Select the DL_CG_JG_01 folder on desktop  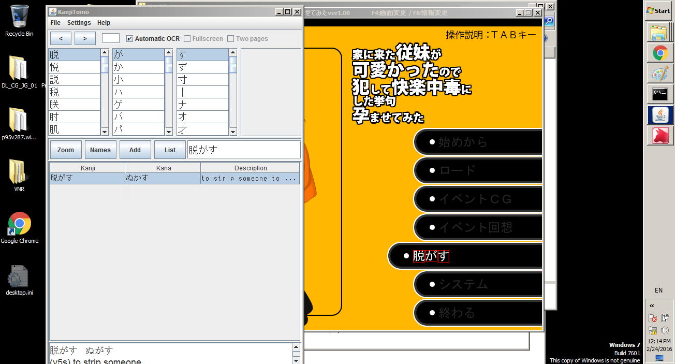(x=19, y=72)
